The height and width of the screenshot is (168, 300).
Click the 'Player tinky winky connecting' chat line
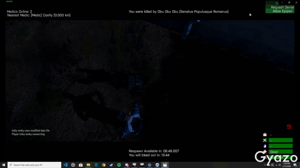pyautogui.click(x=28, y=134)
